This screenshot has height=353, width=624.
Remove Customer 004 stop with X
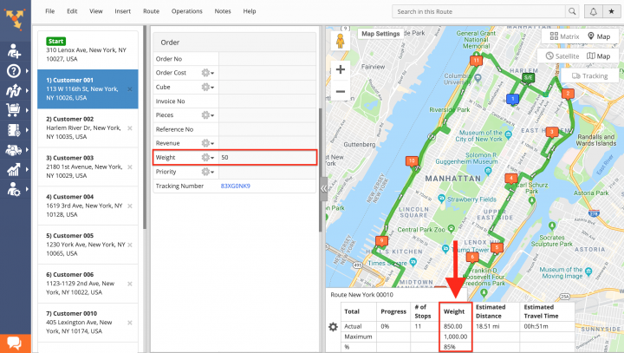[x=130, y=206]
